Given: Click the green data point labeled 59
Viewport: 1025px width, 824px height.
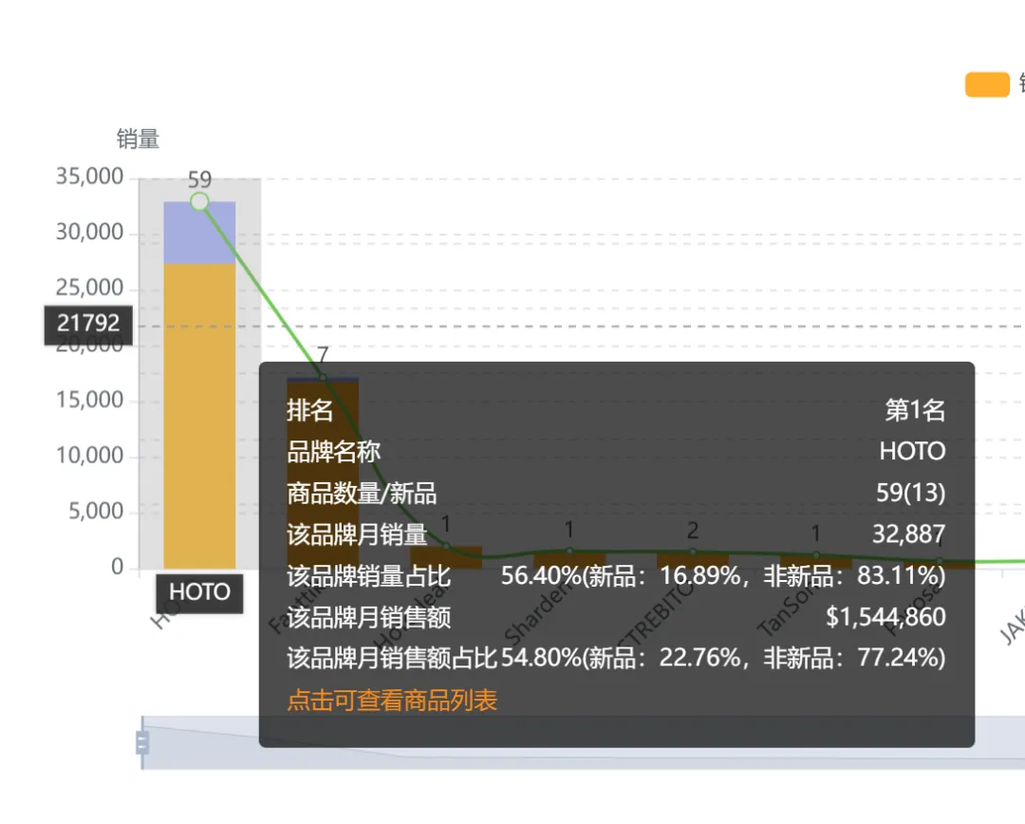Looking at the screenshot, I should [199, 200].
